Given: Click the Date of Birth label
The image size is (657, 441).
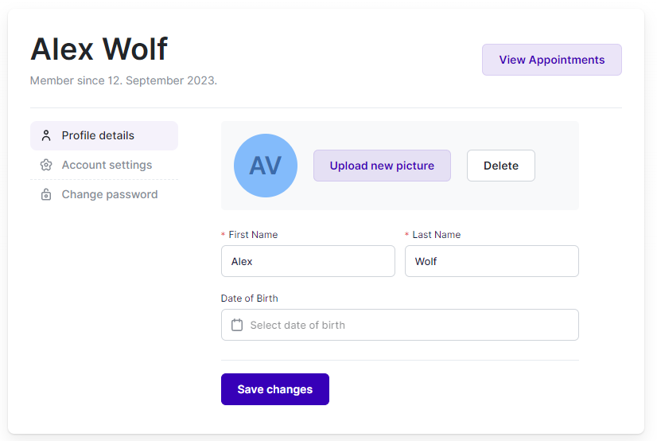Looking at the screenshot, I should [250, 299].
